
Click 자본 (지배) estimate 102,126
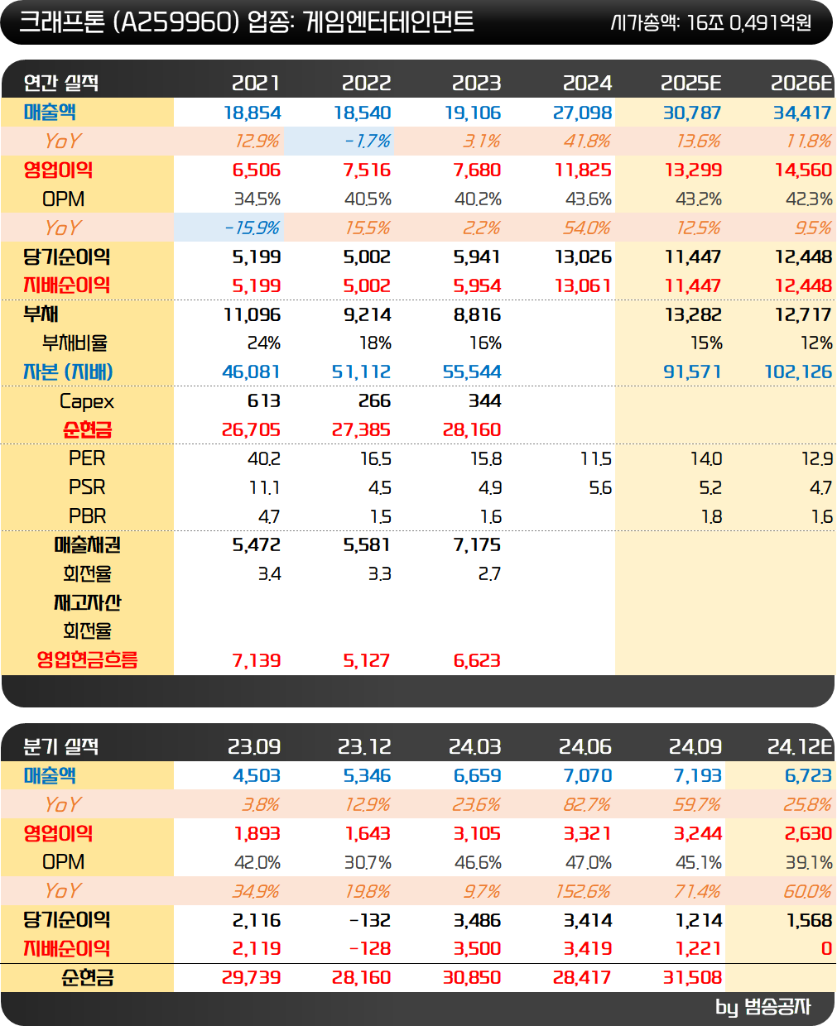click(798, 372)
